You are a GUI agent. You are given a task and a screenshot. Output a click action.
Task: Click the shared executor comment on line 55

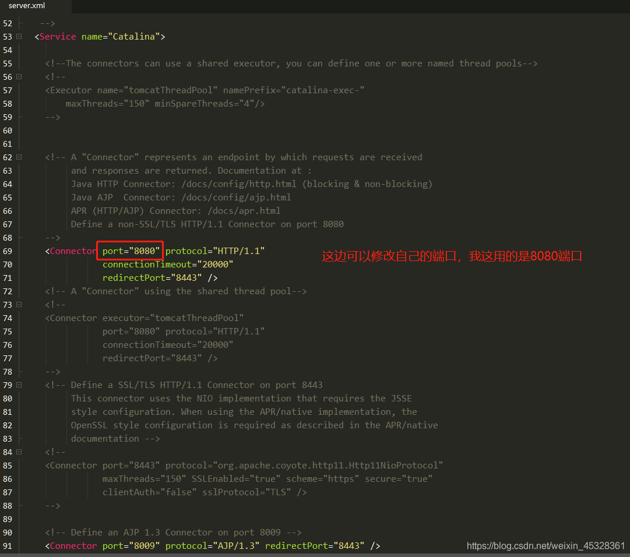click(291, 64)
